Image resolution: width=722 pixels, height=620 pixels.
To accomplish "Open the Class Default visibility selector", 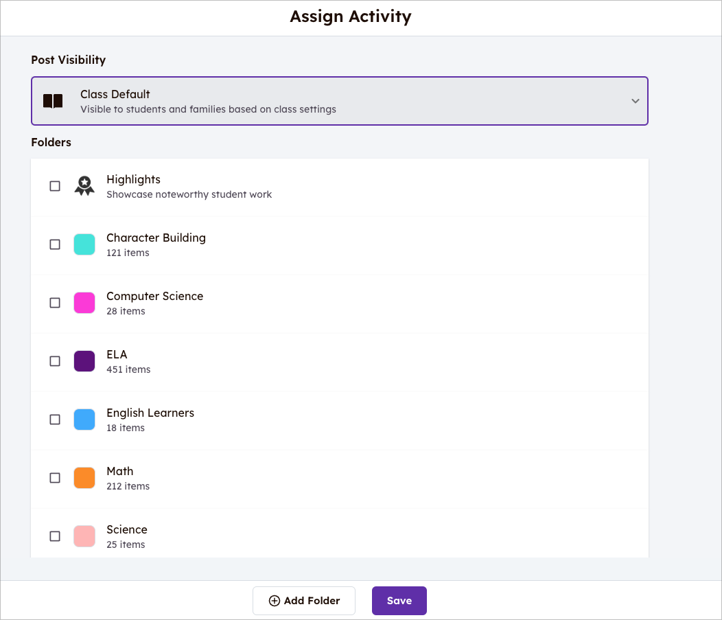I will pos(339,101).
